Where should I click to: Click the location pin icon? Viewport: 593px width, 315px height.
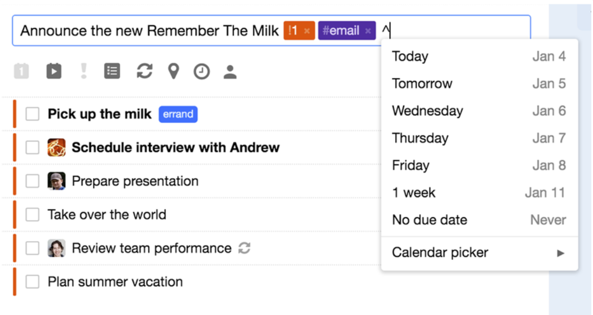pyautogui.click(x=173, y=72)
